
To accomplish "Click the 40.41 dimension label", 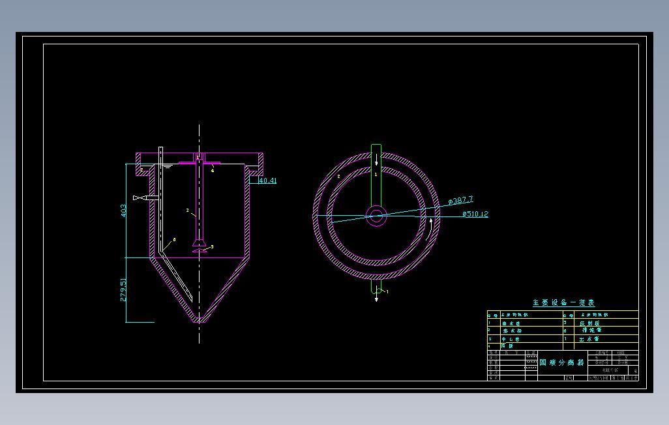I will coord(268,181).
